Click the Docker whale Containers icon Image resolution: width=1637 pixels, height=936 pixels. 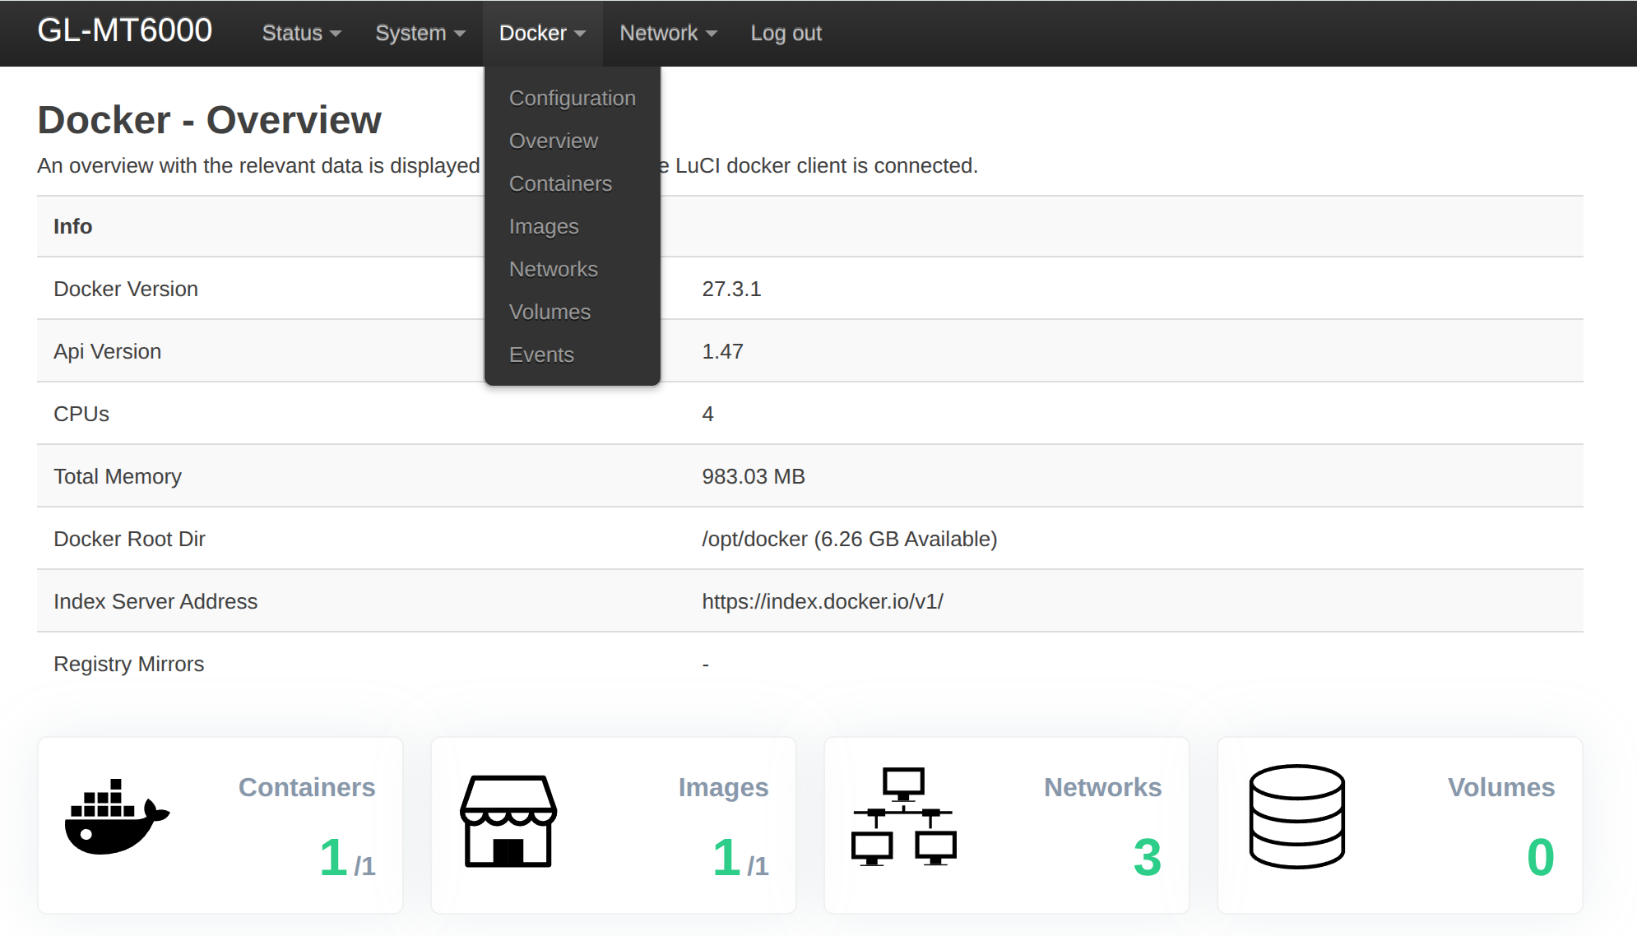(x=117, y=818)
